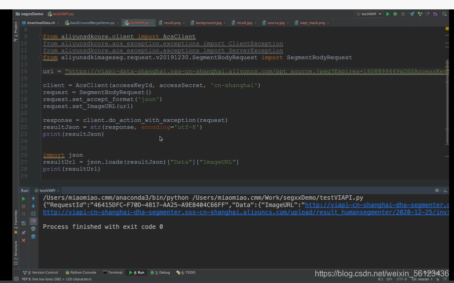
Task: Click the print icon in Run console
Action: [33, 229]
